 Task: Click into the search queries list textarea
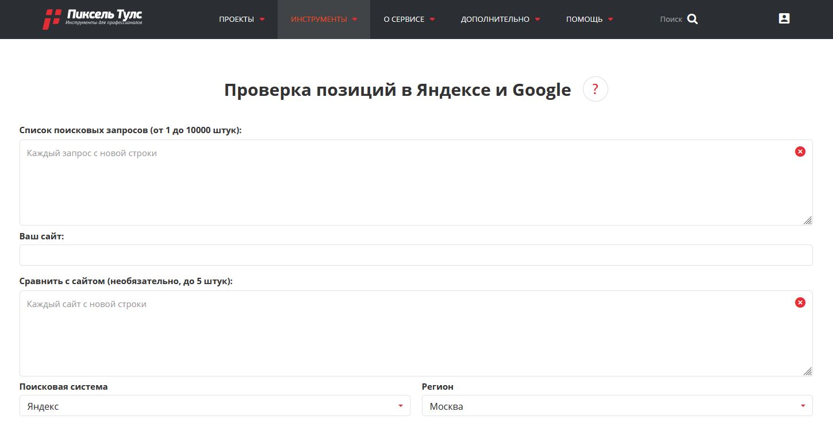coord(402,184)
